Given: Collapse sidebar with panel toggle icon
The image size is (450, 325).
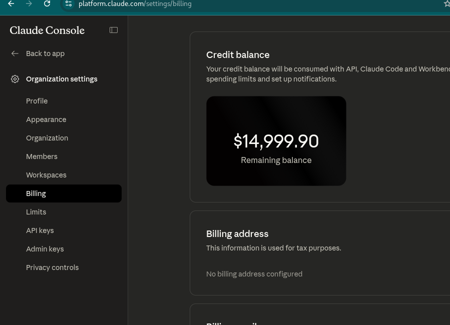Looking at the screenshot, I should (114, 30).
